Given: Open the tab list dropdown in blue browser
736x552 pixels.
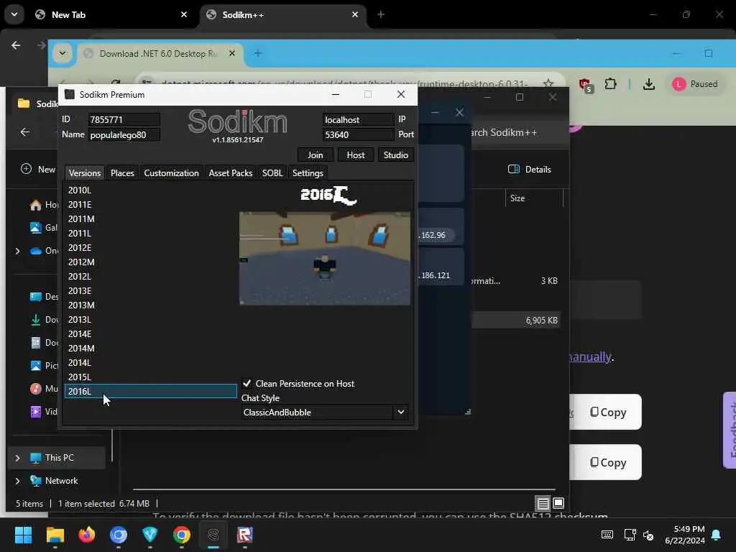Looking at the screenshot, I should [63, 53].
